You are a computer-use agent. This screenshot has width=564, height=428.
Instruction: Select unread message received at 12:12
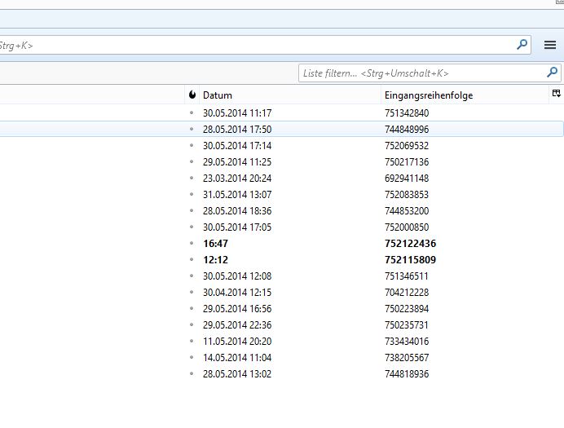tap(215, 260)
